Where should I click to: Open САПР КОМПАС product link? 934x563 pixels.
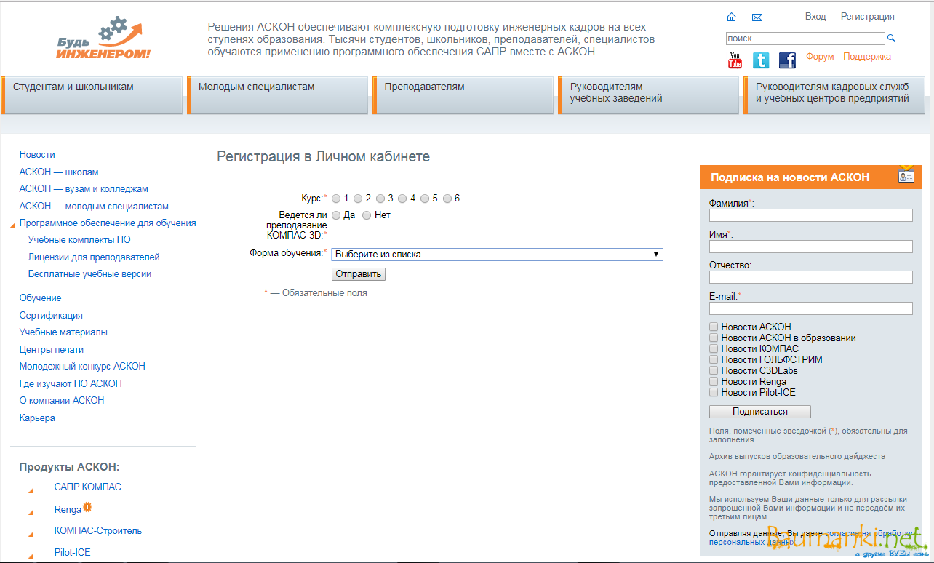88,487
